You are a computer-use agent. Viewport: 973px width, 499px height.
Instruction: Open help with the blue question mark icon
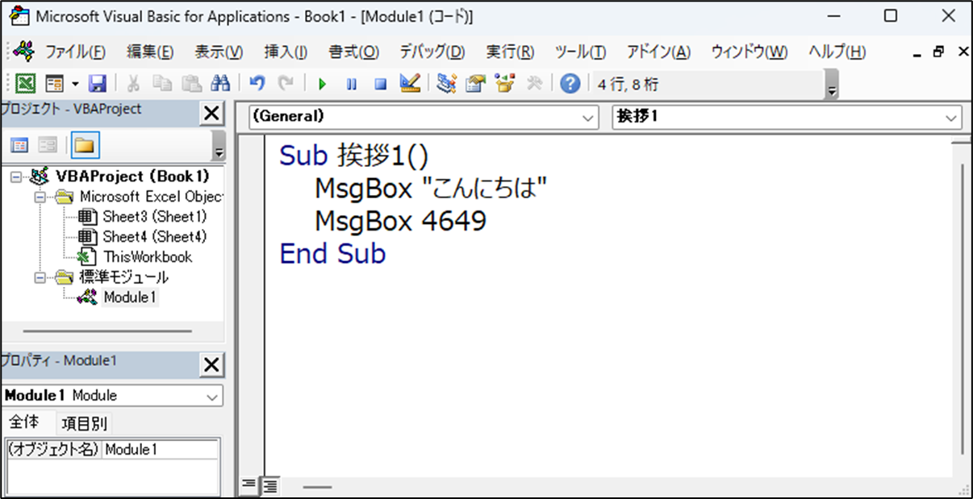[570, 84]
